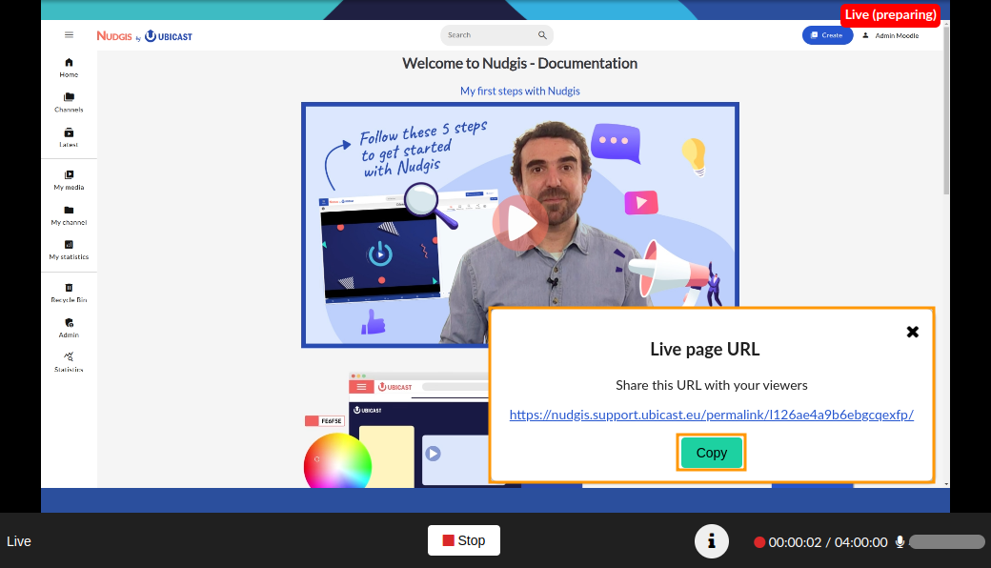Click the recording timer 00:00:02 / 04:00:00
The width and height of the screenshot is (991, 568).
(828, 542)
